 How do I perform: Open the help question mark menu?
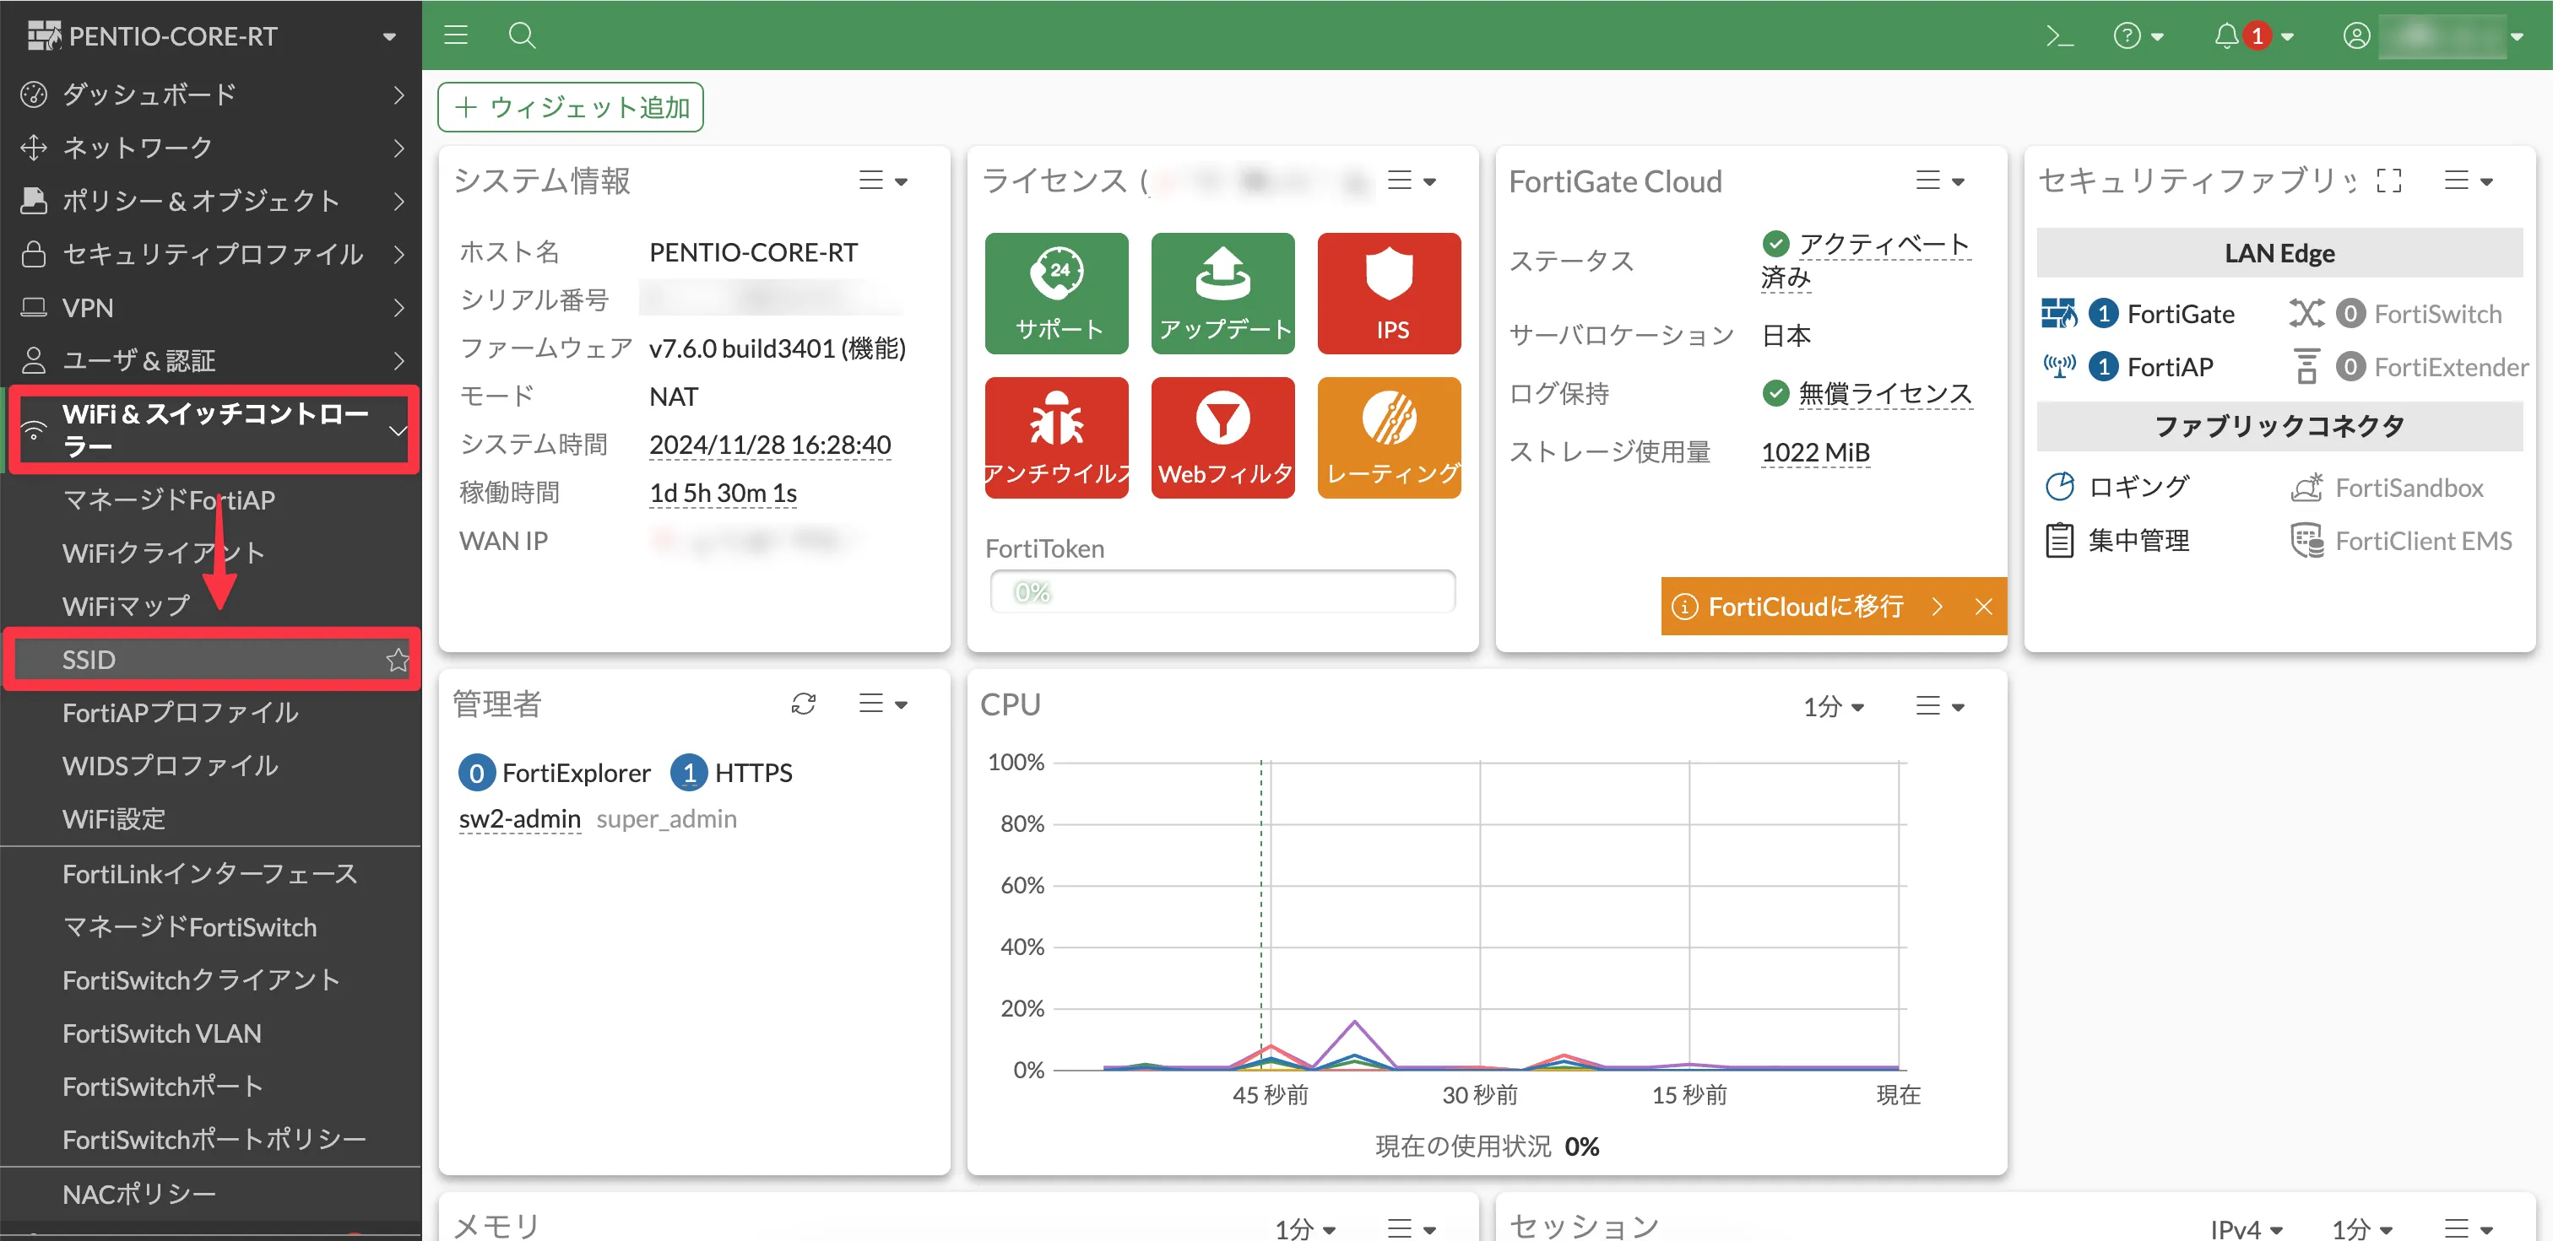point(2138,36)
